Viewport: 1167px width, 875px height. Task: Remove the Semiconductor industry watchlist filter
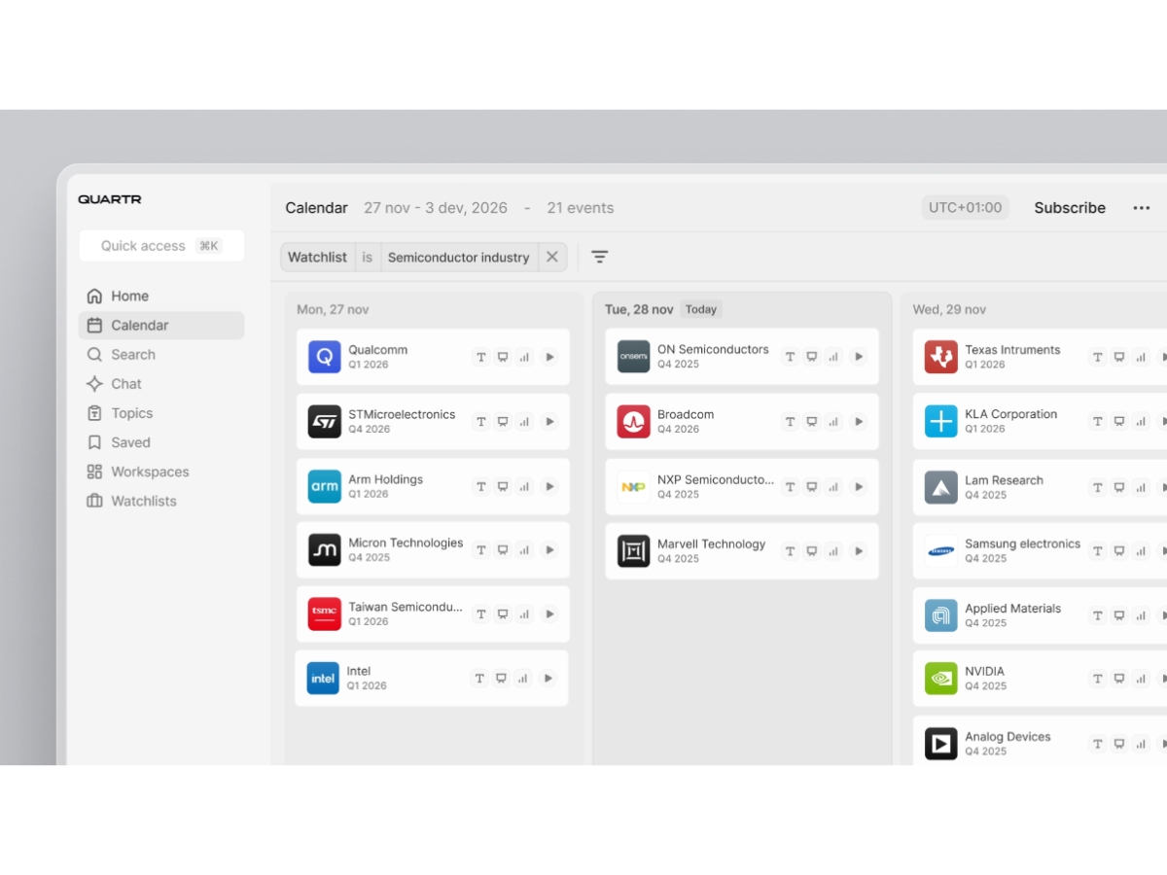pos(552,257)
